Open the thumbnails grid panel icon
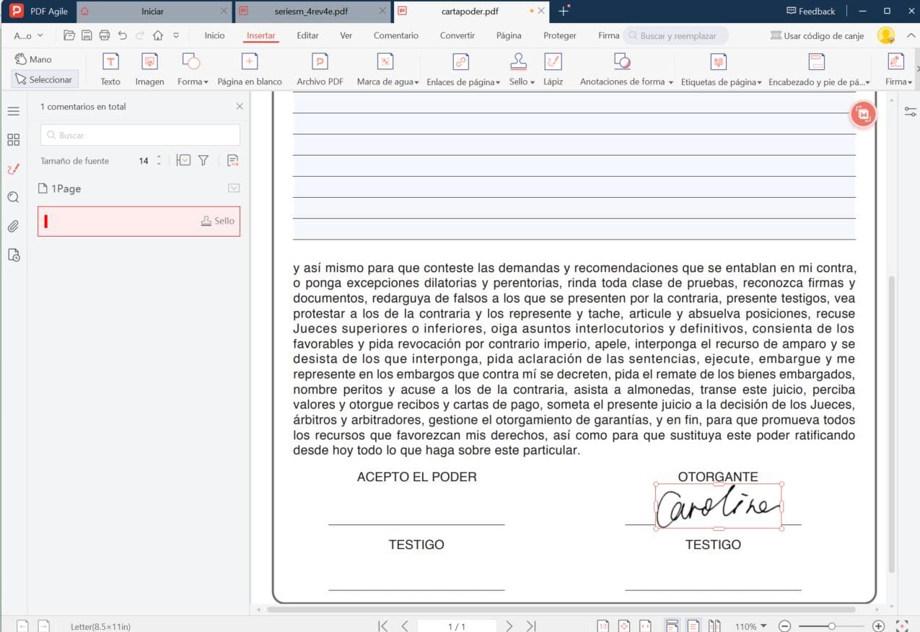This screenshot has height=632, width=920. click(13, 139)
